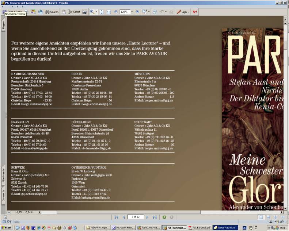Select Single Page layout icon
This screenshot has width=289, height=231.
[261, 217]
